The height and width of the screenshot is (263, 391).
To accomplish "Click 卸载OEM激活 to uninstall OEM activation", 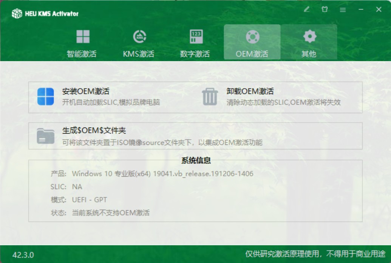I will tap(271, 97).
